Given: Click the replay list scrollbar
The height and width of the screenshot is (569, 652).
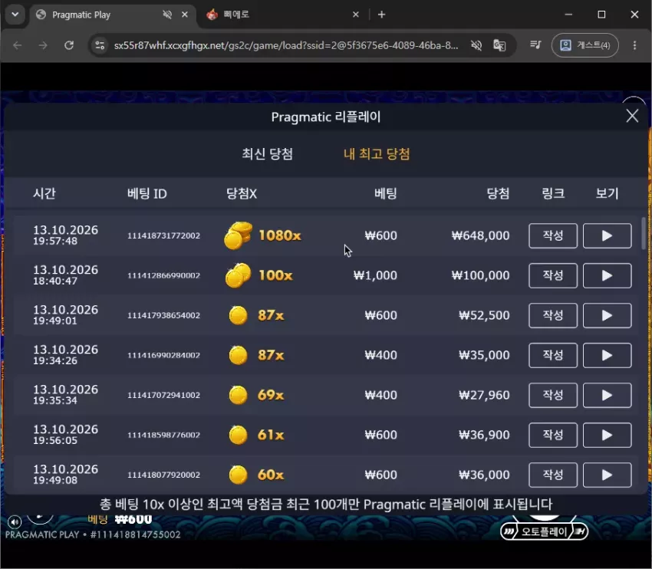Looking at the screenshot, I should (644, 233).
